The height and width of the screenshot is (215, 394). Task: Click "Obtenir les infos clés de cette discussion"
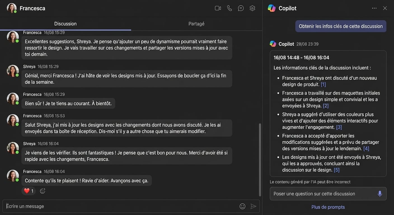[x=340, y=26]
